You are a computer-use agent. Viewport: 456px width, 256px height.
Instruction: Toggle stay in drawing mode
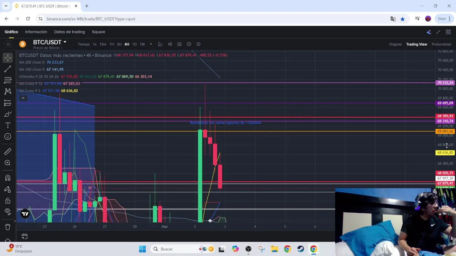(8, 190)
